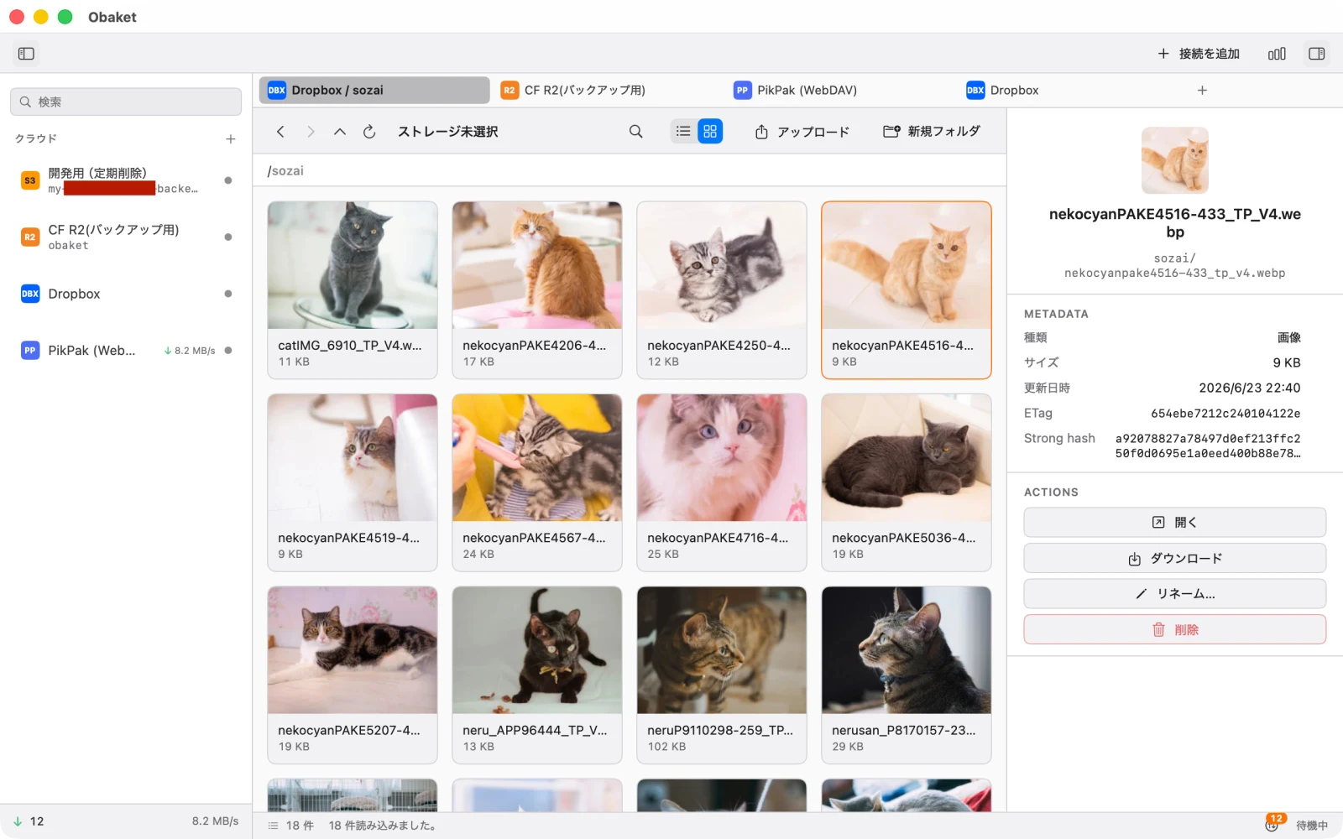Image resolution: width=1343 pixels, height=839 pixels.
Task: Select the Dropbox connection in the sidebar
Action: coord(126,294)
